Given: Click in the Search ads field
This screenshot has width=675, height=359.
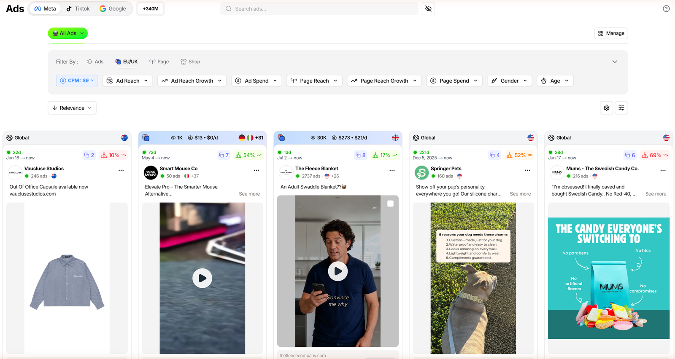Looking at the screenshot, I should [x=319, y=9].
